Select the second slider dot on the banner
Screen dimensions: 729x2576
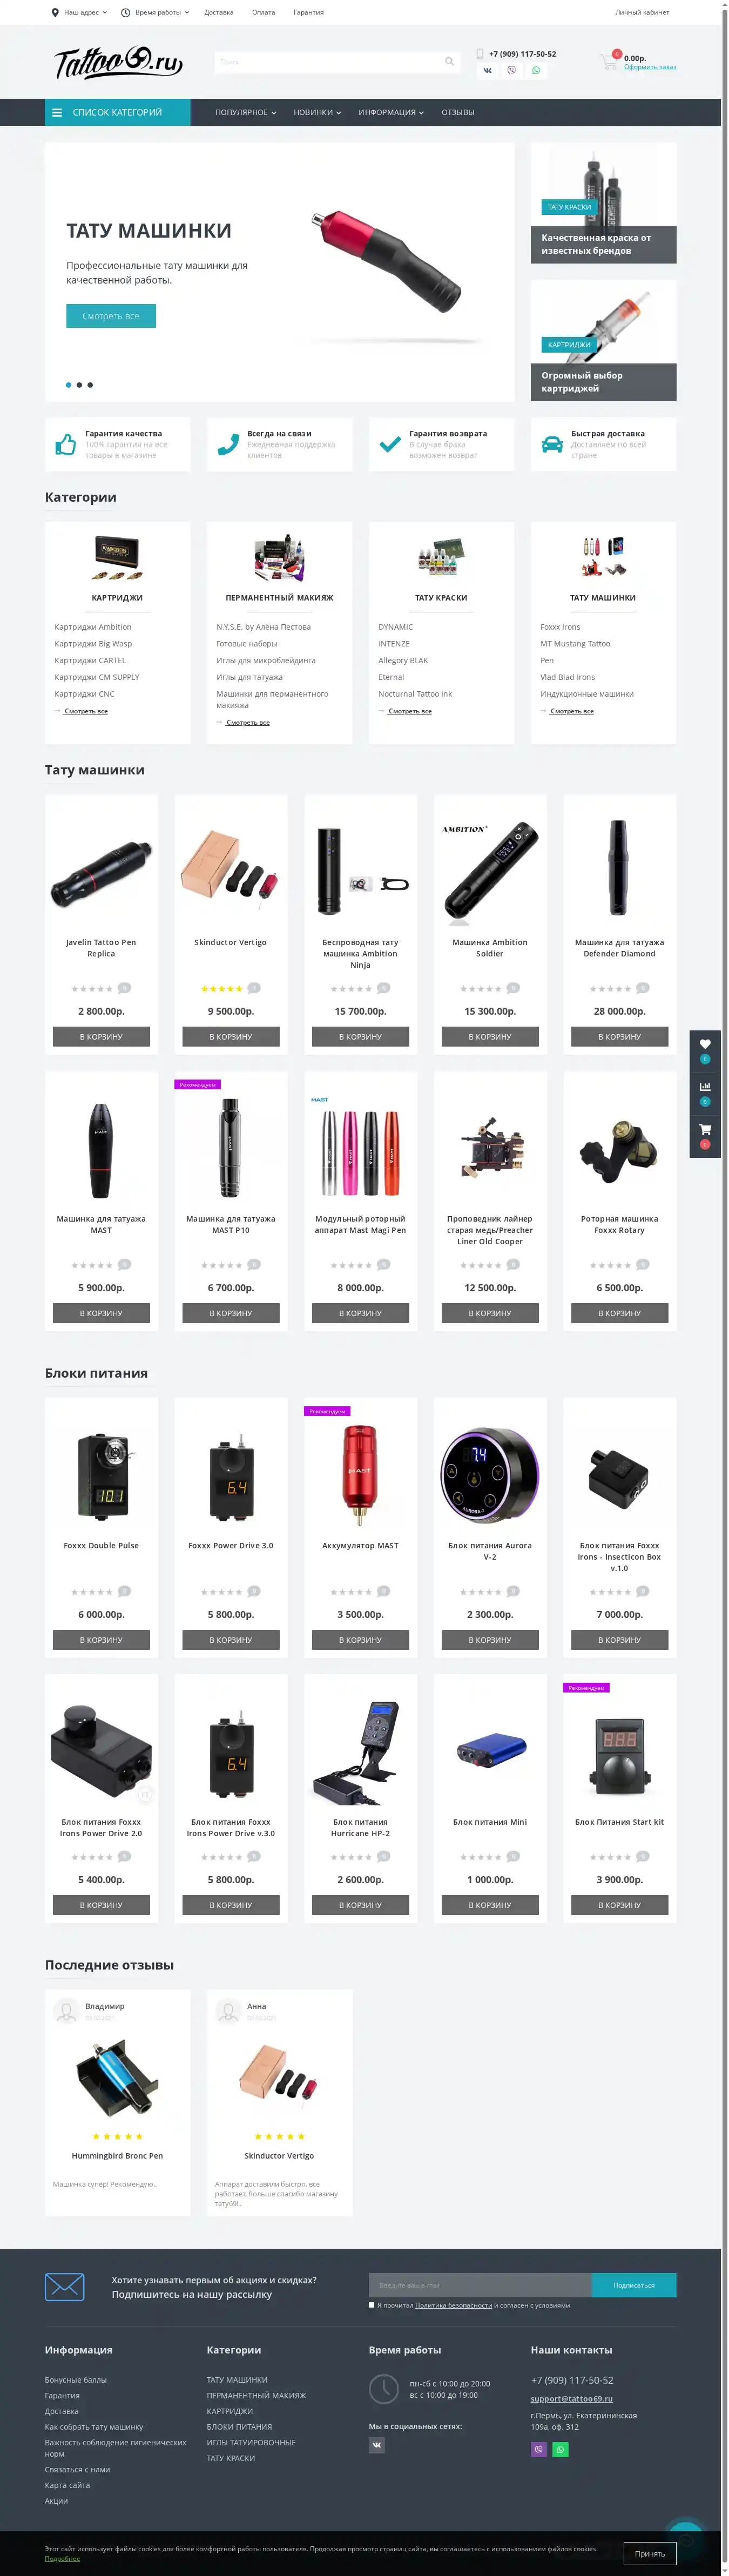(79, 385)
